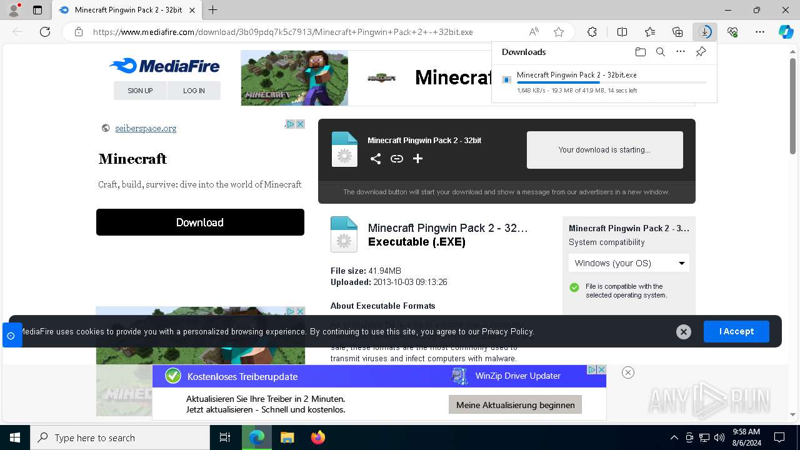
Task: Close the seiberspace Minecraft ad
Action: (x=300, y=124)
